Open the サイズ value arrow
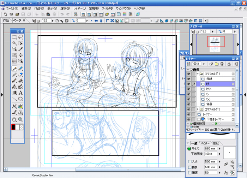 (x=220, y=149)
